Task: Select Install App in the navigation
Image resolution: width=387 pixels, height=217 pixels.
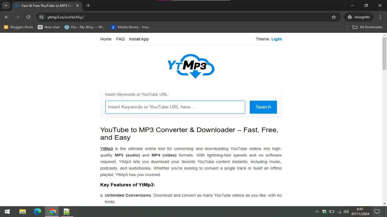Action: (139, 39)
